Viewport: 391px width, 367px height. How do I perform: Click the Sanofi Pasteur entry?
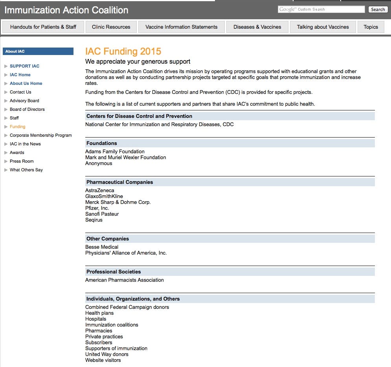102,214
